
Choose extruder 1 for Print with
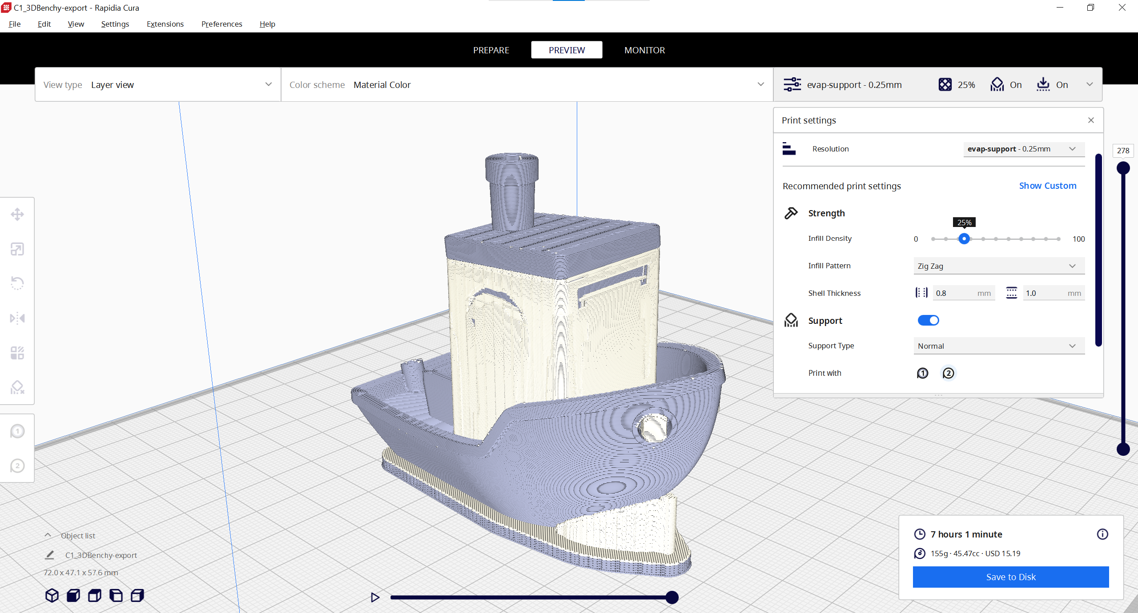pos(922,373)
